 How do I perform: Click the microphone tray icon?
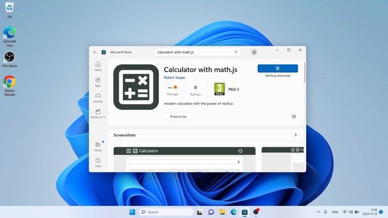[x=326, y=212]
